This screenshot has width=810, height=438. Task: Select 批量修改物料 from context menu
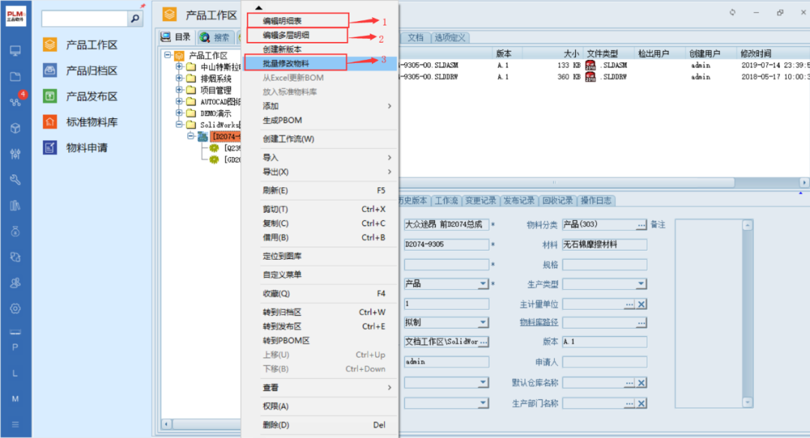coord(286,63)
